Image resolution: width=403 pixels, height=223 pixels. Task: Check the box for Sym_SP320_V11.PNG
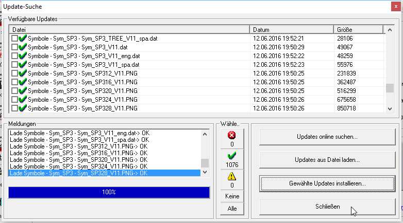click(x=14, y=91)
